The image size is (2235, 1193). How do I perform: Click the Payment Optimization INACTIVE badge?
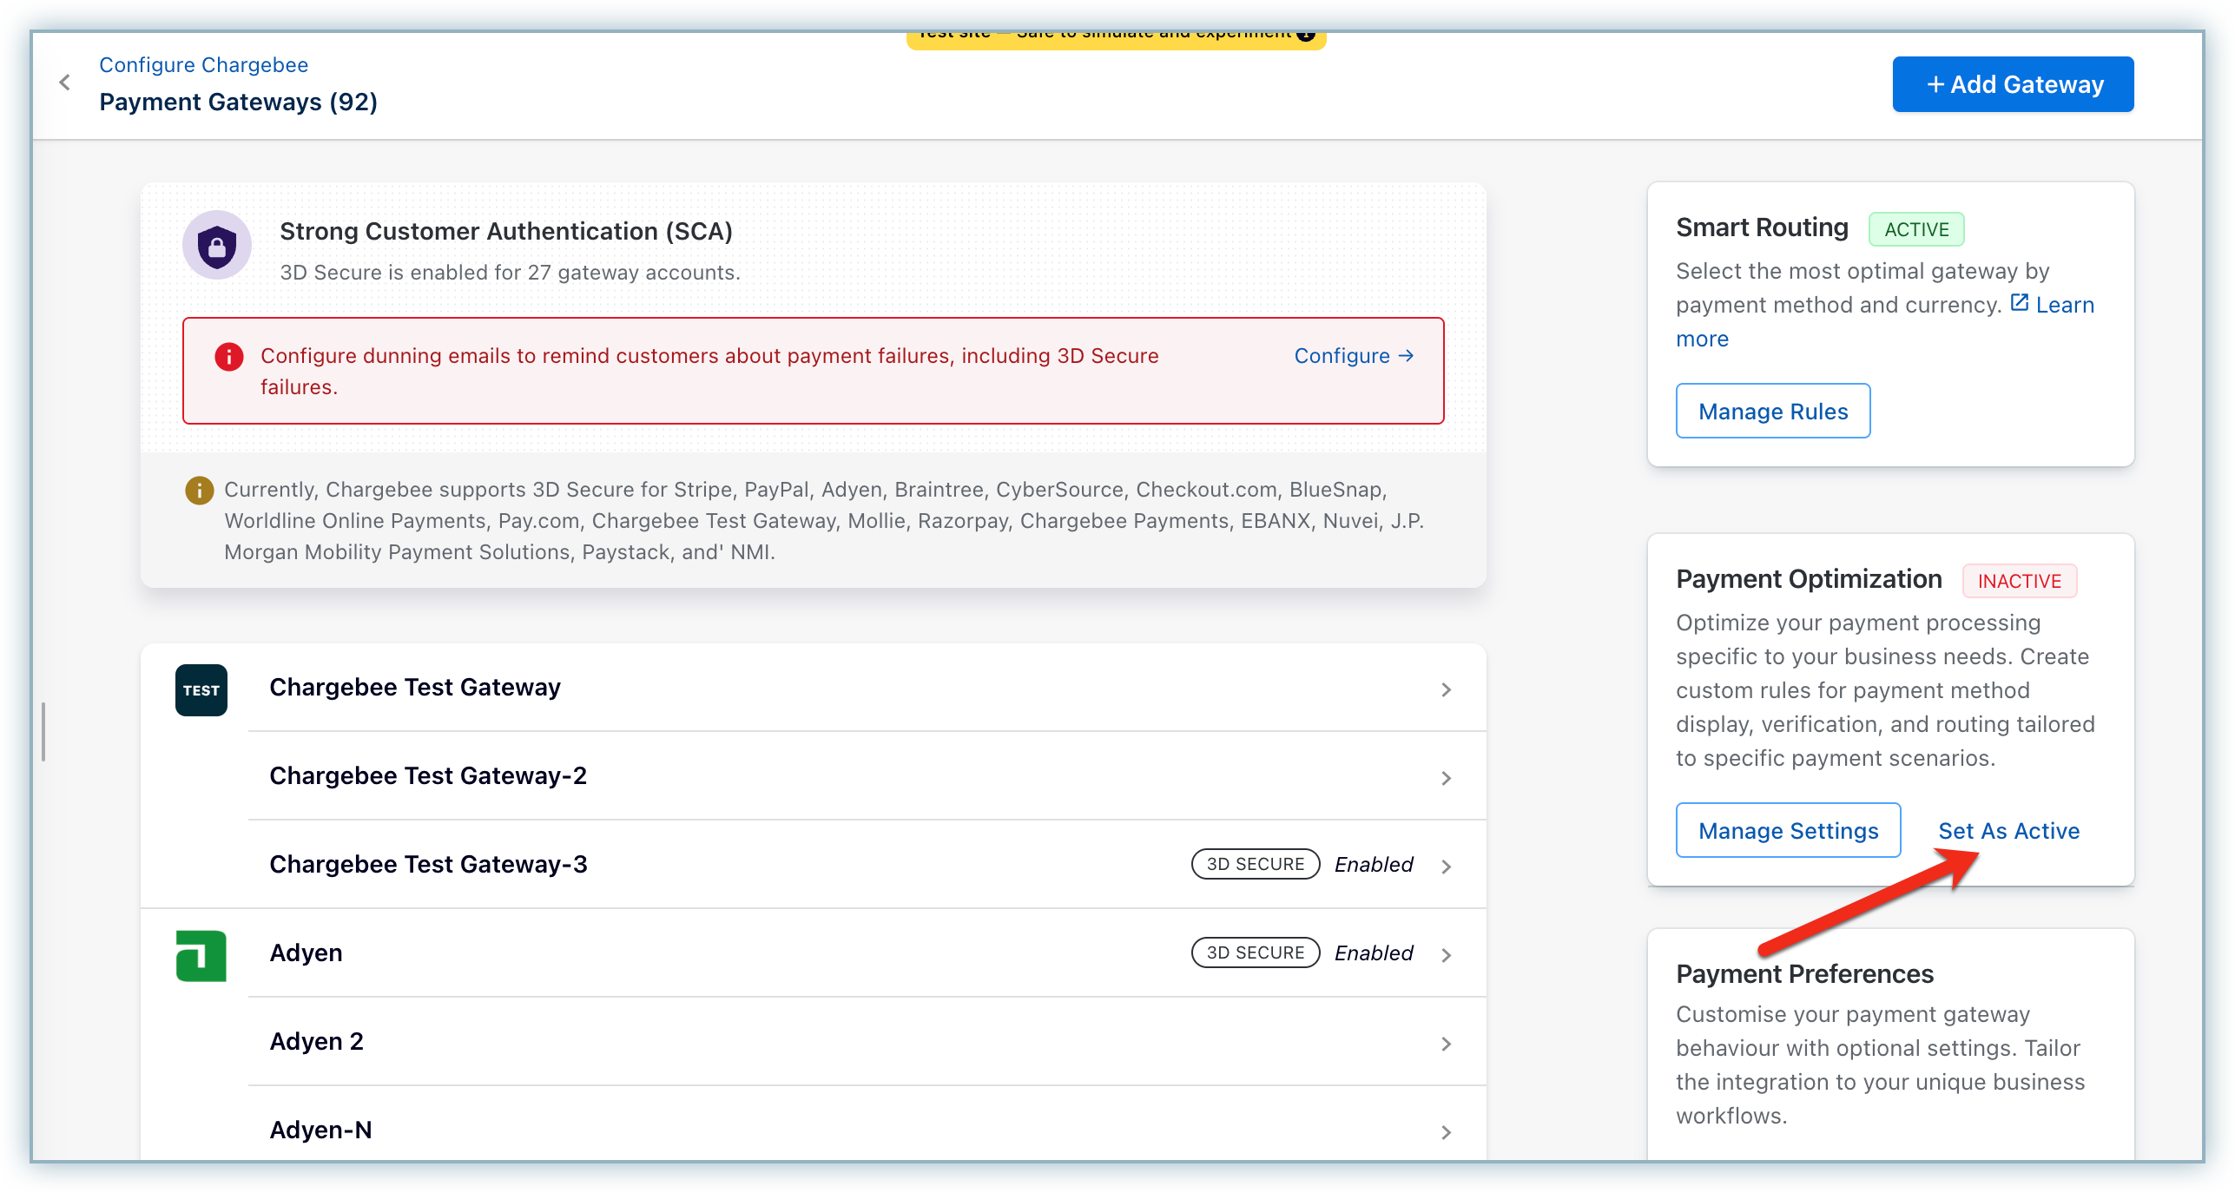2019,581
